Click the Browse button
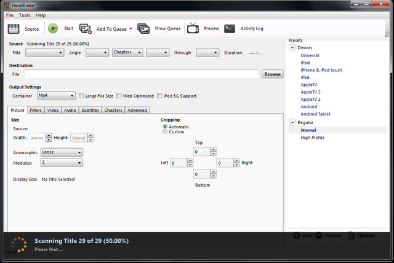The width and height of the screenshot is (394, 263). tap(272, 74)
